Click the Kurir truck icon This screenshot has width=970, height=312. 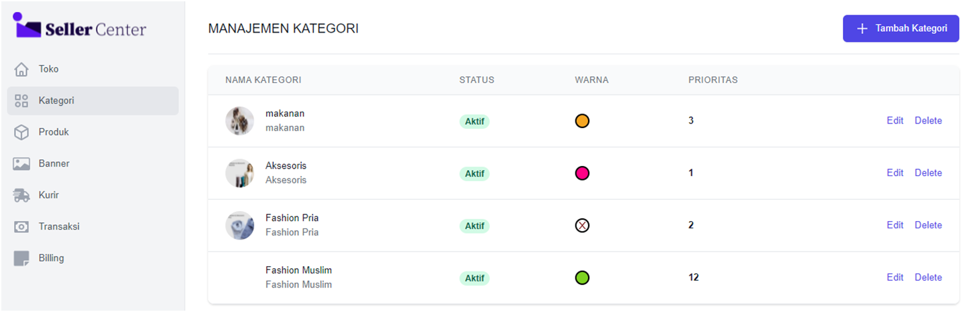tap(21, 195)
